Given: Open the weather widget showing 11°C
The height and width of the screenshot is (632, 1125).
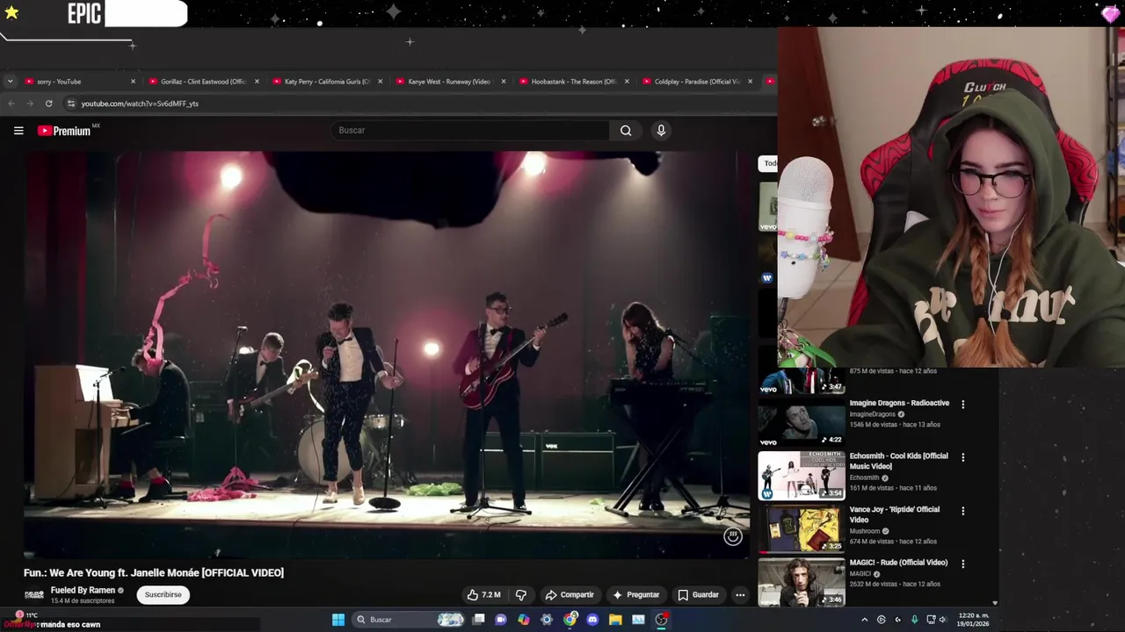Looking at the screenshot, I should click(x=26, y=615).
